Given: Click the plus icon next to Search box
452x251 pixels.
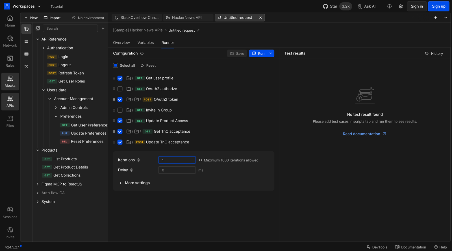Looking at the screenshot, I should (103, 28).
